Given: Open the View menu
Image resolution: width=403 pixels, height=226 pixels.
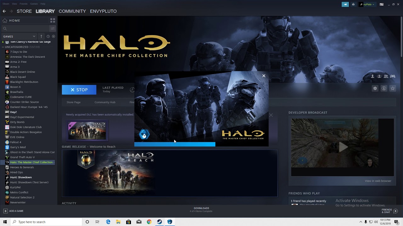Looking at the screenshot, I should 14,4.
